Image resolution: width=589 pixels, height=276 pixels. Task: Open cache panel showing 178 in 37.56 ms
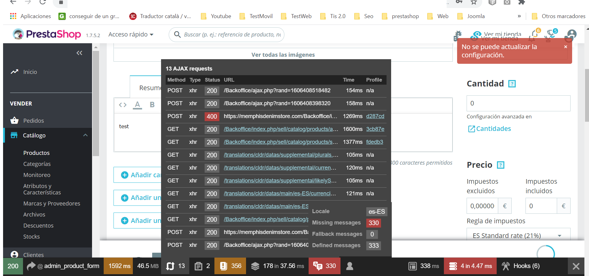(x=277, y=266)
